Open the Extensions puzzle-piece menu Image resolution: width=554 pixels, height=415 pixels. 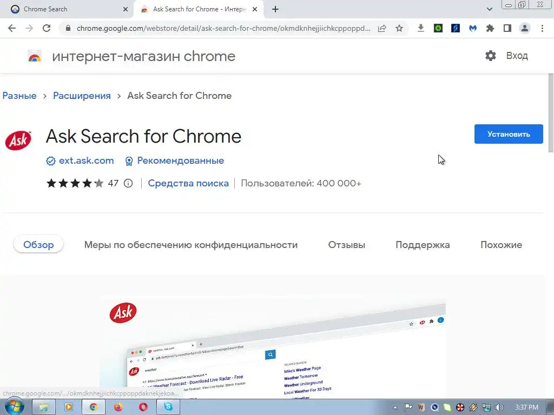[x=490, y=28]
